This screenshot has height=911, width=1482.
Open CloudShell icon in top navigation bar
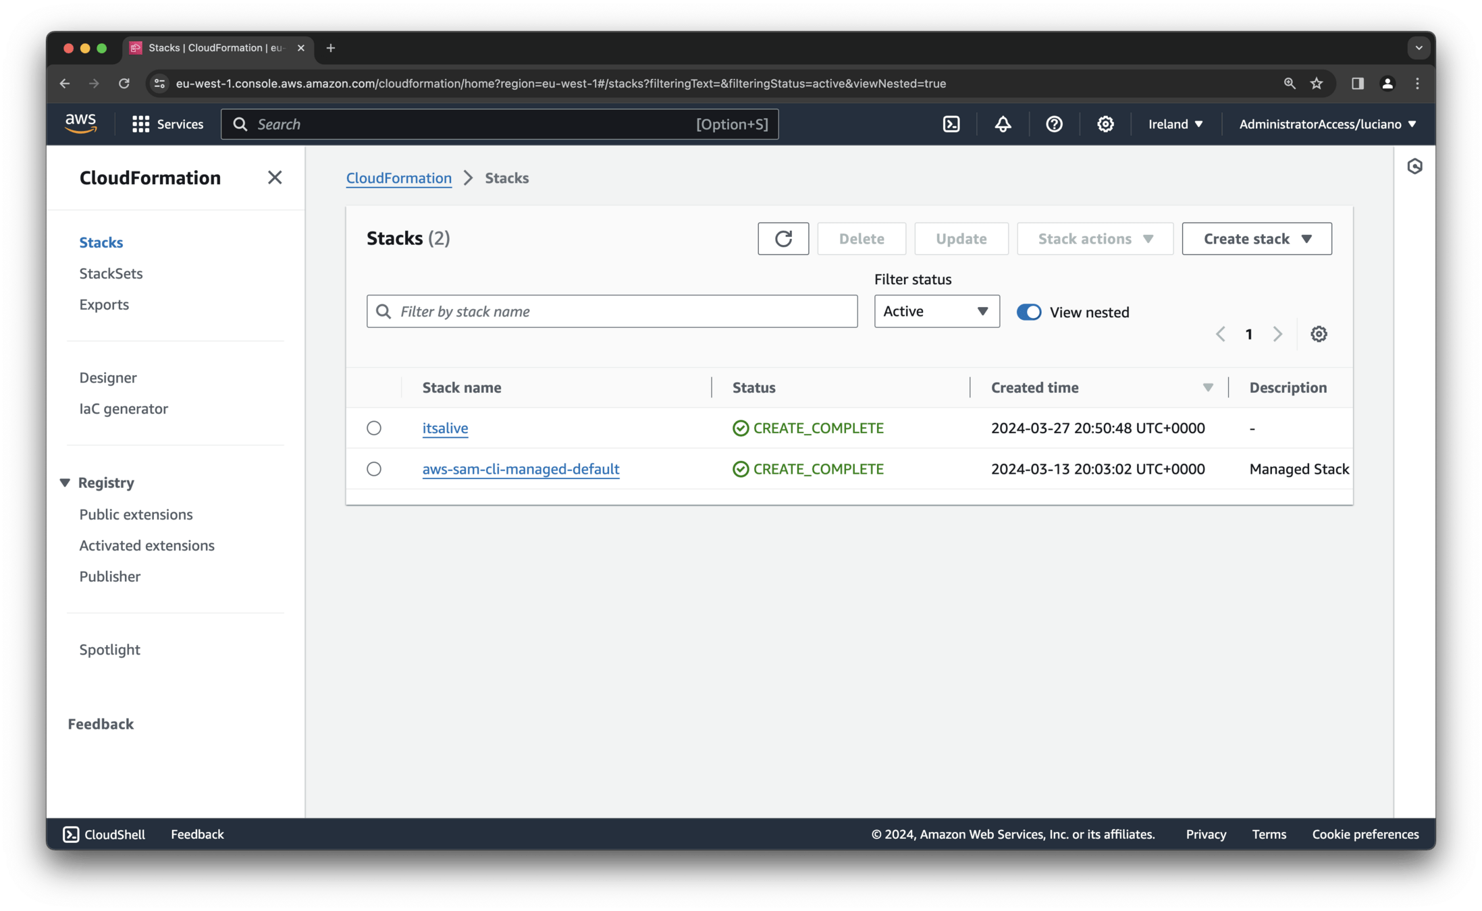click(951, 124)
